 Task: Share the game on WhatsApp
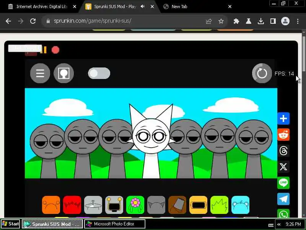coord(283,214)
